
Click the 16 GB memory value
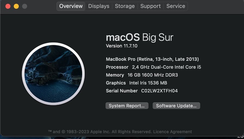click(x=153, y=75)
